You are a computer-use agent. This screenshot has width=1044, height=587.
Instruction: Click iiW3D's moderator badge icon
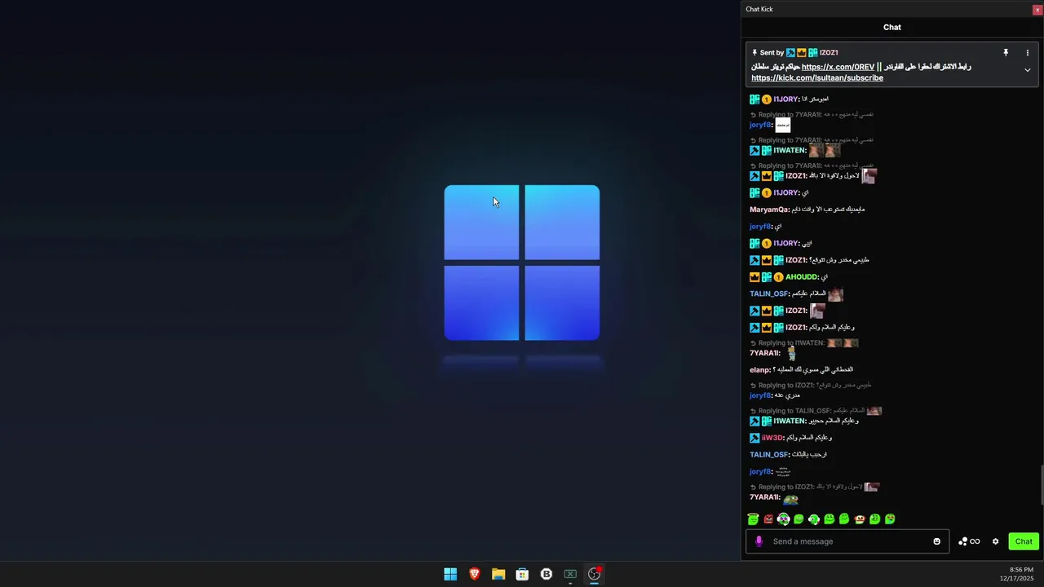click(x=754, y=438)
